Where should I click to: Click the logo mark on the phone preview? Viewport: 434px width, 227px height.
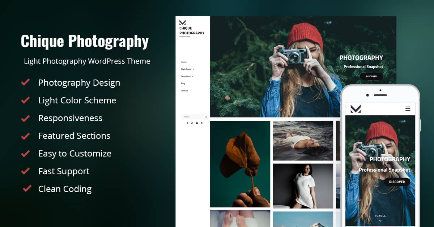click(356, 108)
